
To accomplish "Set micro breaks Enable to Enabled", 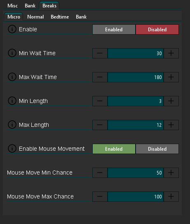I will click(x=114, y=29).
